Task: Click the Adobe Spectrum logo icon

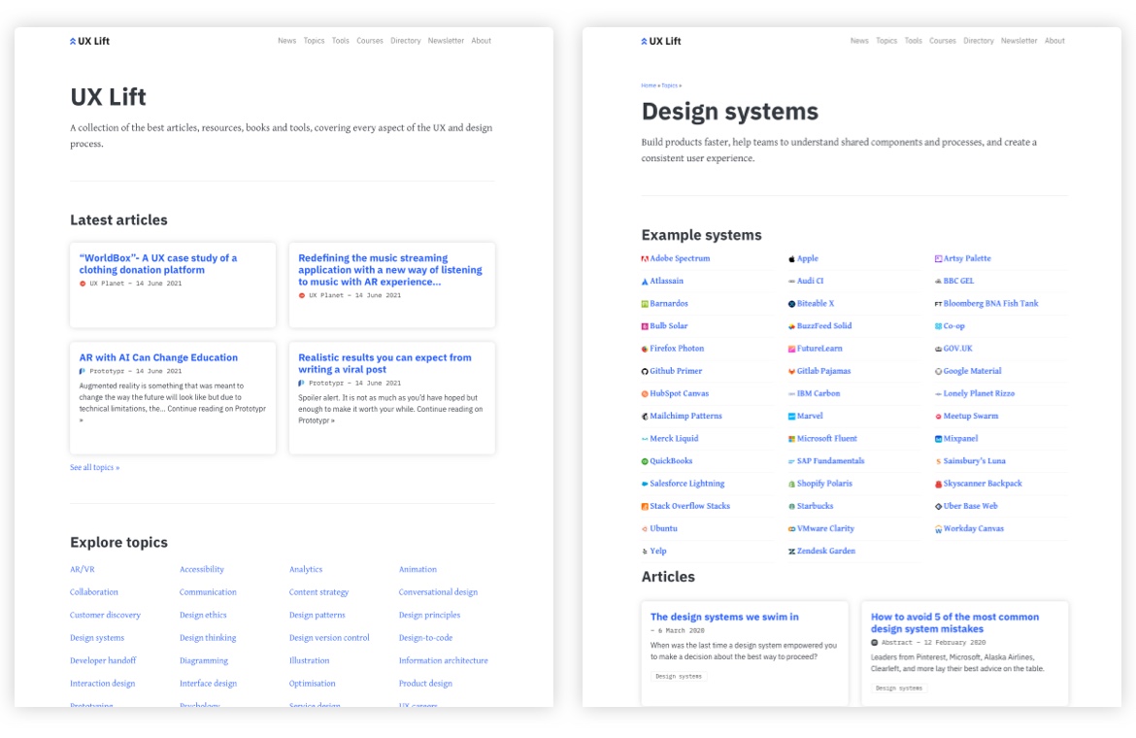Action: pos(645,259)
